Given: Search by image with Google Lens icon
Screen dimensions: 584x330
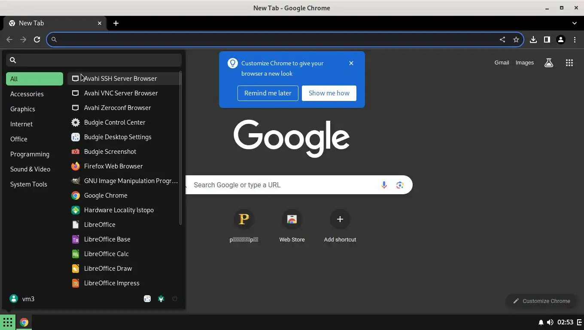Looking at the screenshot, I should [x=400, y=185].
